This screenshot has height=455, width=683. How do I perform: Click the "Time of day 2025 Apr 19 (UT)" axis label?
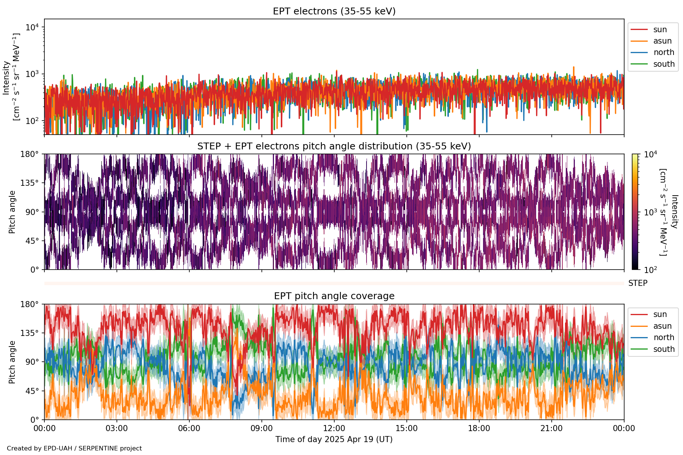click(x=334, y=439)
